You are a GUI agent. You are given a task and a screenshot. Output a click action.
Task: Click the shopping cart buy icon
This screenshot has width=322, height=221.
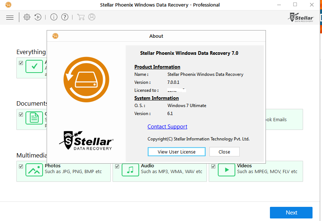coord(81,17)
